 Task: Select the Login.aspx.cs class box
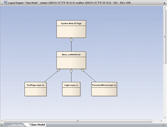pos(71,89)
